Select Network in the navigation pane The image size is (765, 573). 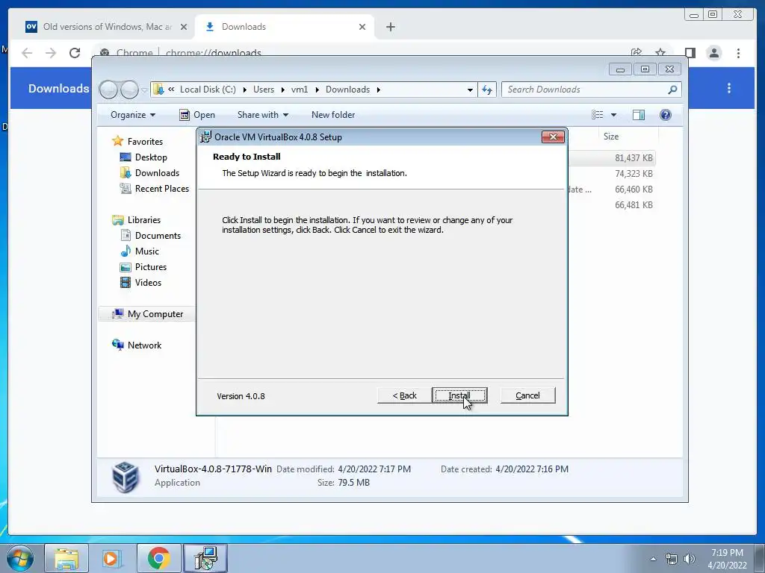[x=144, y=345]
